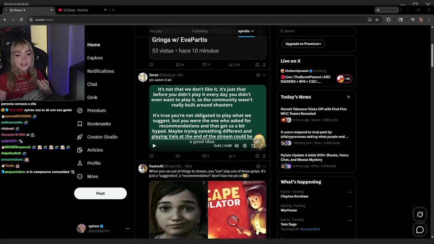Click the Articles icon in sidebar
Viewport: 434px width, 244px height.
click(80, 150)
